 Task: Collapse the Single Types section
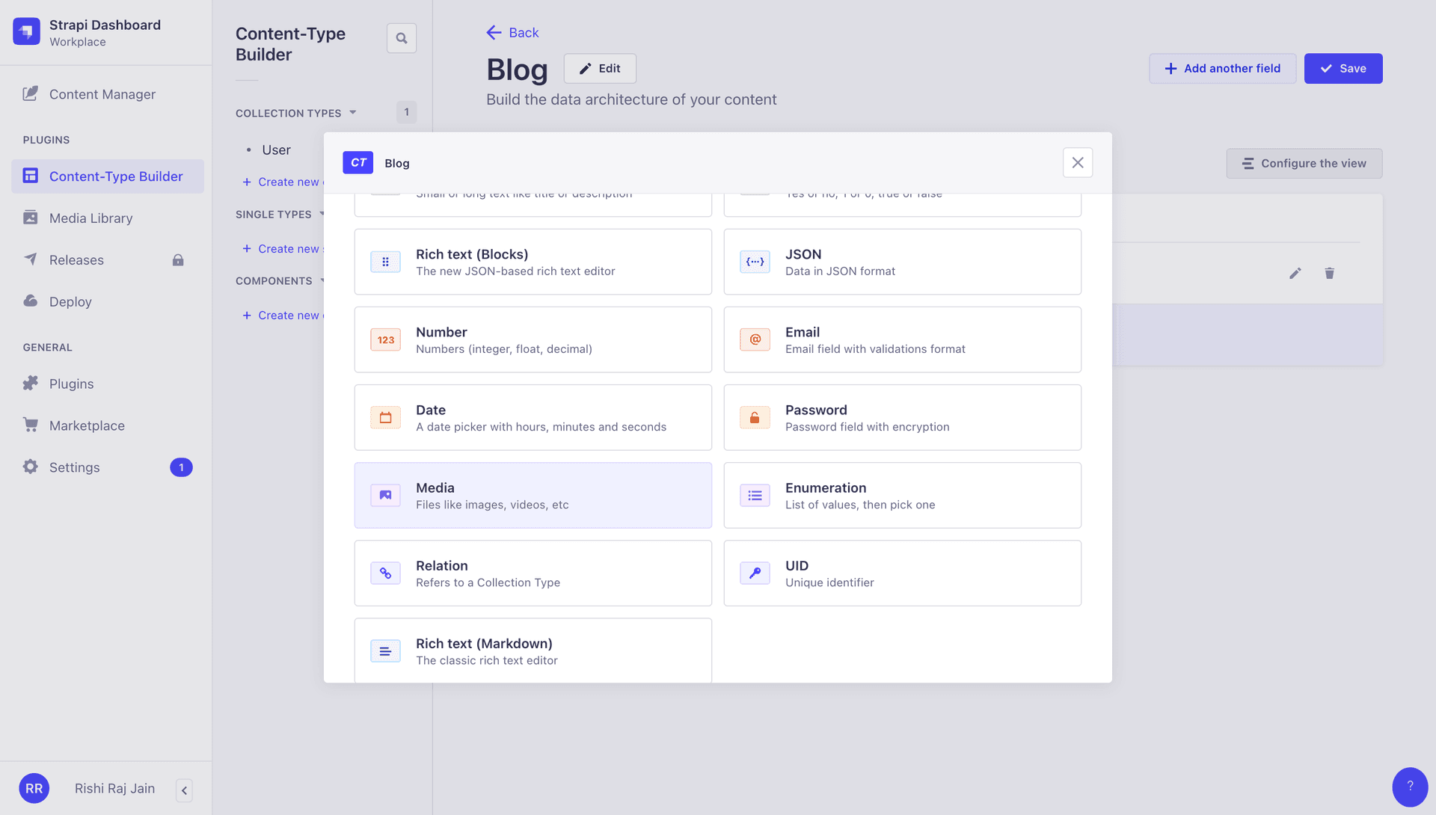(x=321, y=215)
